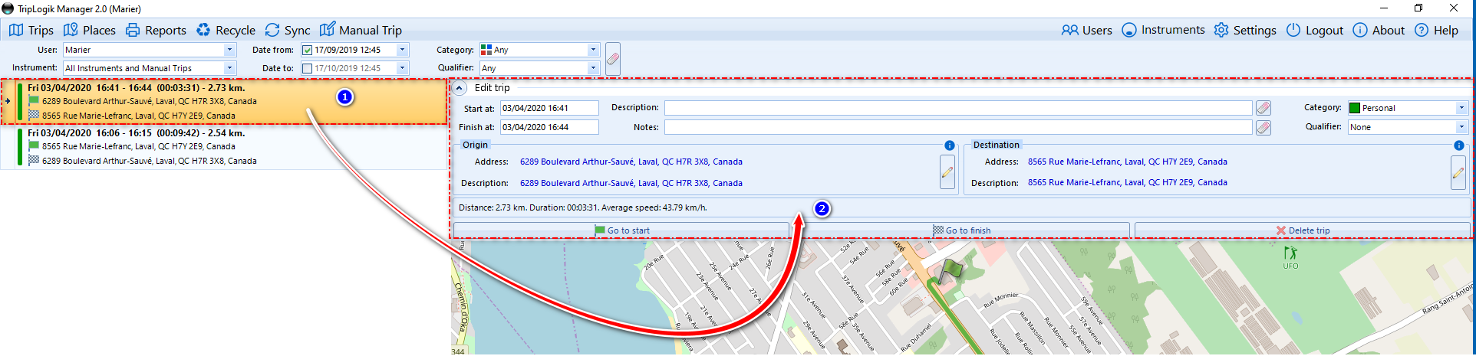
Task: Open the About dialog
Action: point(1379,30)
